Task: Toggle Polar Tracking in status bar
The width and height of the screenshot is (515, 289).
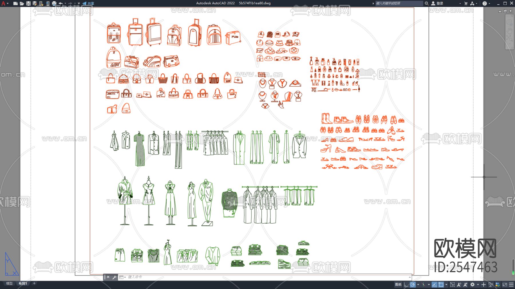Action: click(x=413, y=284)
